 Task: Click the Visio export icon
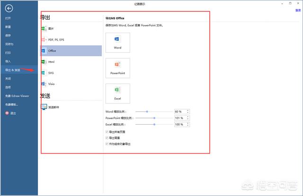pyautogui.click(x=44, y=84)
